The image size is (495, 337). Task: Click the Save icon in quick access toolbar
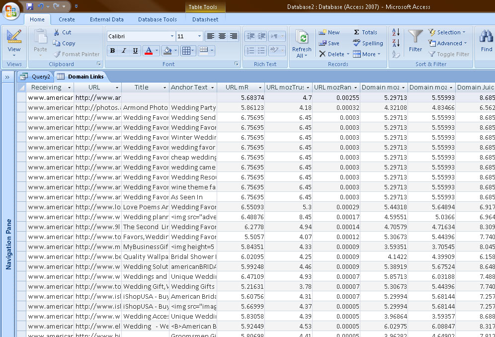tap(30, 6)
